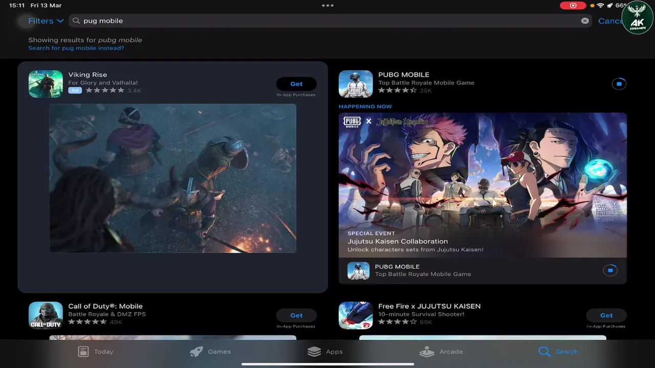The width and height of the screenshot is (655, 368).
Task: Tap the multitasking three-dots at the top
Action: click(327, 6)
